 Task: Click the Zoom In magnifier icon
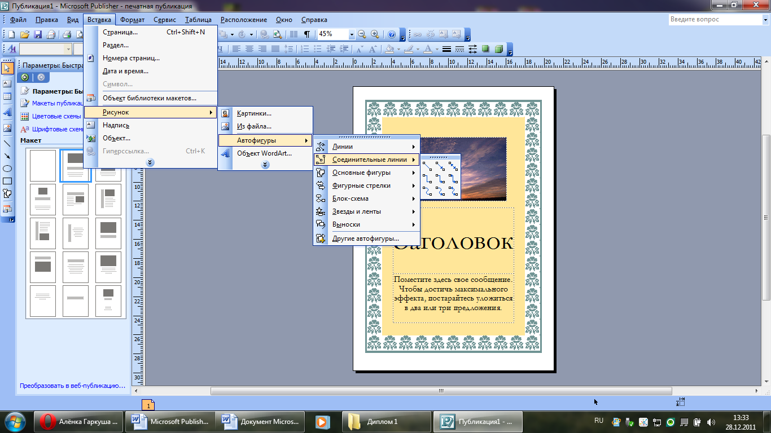pyautogui.click(x=375, y=34)
